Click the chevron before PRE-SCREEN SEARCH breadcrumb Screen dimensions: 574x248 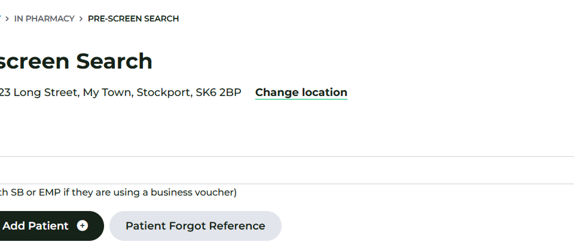pos(81,18)
